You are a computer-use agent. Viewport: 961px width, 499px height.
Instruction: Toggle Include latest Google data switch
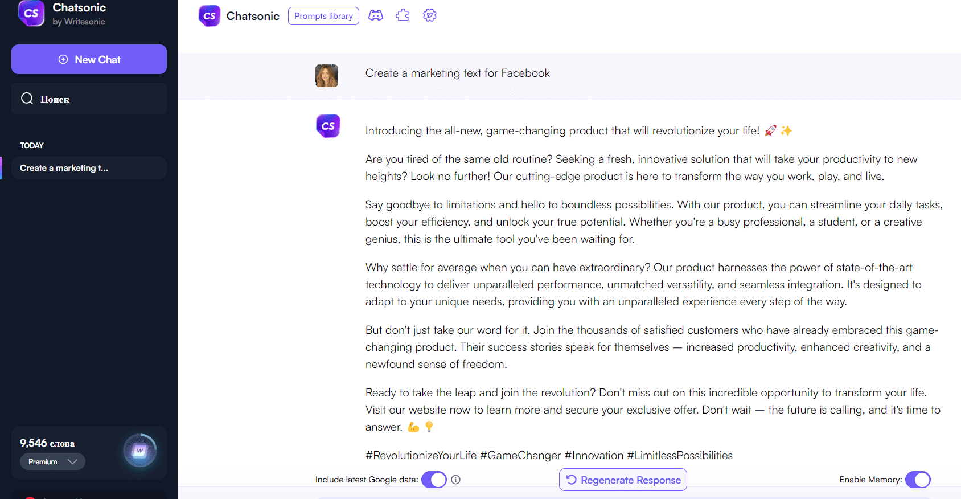coord(434,480)
